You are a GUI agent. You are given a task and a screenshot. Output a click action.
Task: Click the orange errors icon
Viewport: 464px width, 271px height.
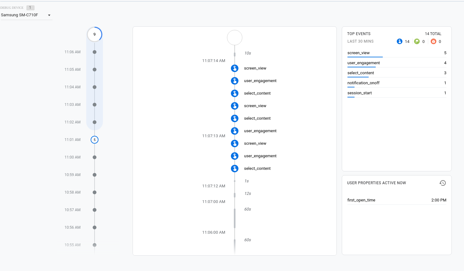[434, 41]
